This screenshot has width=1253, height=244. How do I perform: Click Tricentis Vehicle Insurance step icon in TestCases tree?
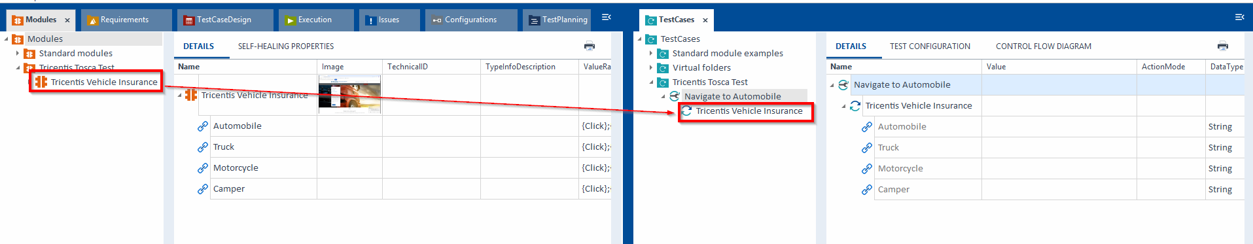pos(686,111)
